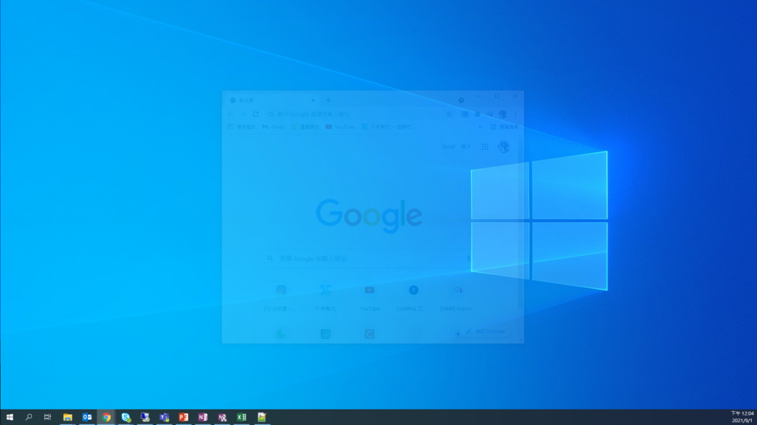The height and width of the screenshot is (425, 757).
Task: Open the OneNote clipping tool with scissors
Action: point(222,418)
